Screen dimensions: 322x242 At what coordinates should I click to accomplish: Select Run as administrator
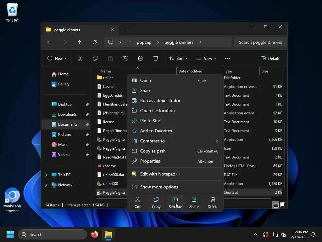(175, 101)
